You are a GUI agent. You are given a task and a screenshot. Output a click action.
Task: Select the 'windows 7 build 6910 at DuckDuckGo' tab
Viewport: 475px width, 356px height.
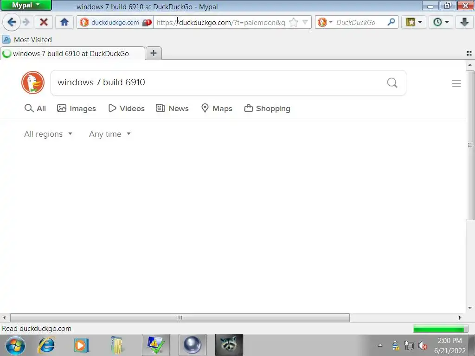pos(72,54)
